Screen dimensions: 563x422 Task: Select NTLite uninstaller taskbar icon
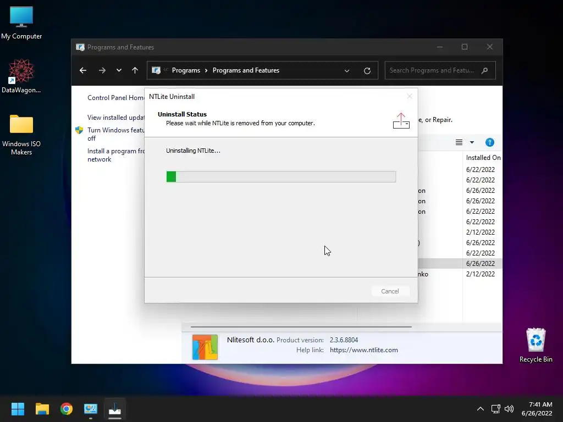click(115, 409)
